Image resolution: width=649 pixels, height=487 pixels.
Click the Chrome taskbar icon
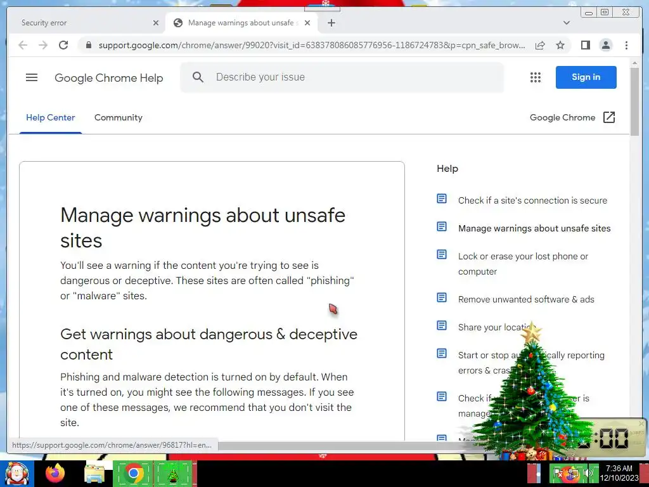pyautogui.click(x=133, y=473)
